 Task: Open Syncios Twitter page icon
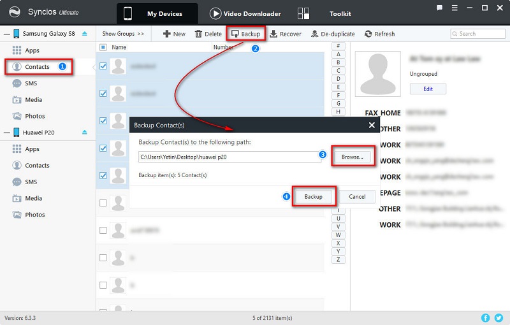point(499,318)
